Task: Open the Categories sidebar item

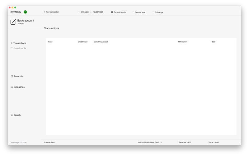Action: point(18,87)
